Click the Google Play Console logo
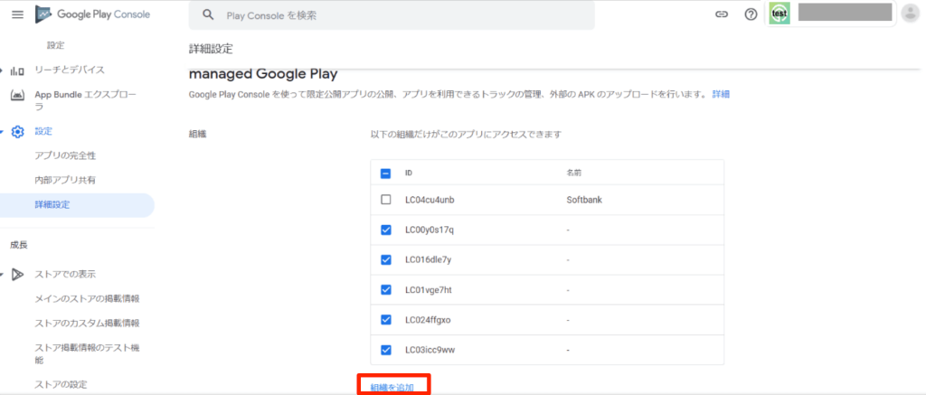 pyautogui.click(x=93, y=14)
